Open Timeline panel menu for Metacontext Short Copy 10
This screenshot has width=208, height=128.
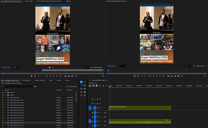108,80
